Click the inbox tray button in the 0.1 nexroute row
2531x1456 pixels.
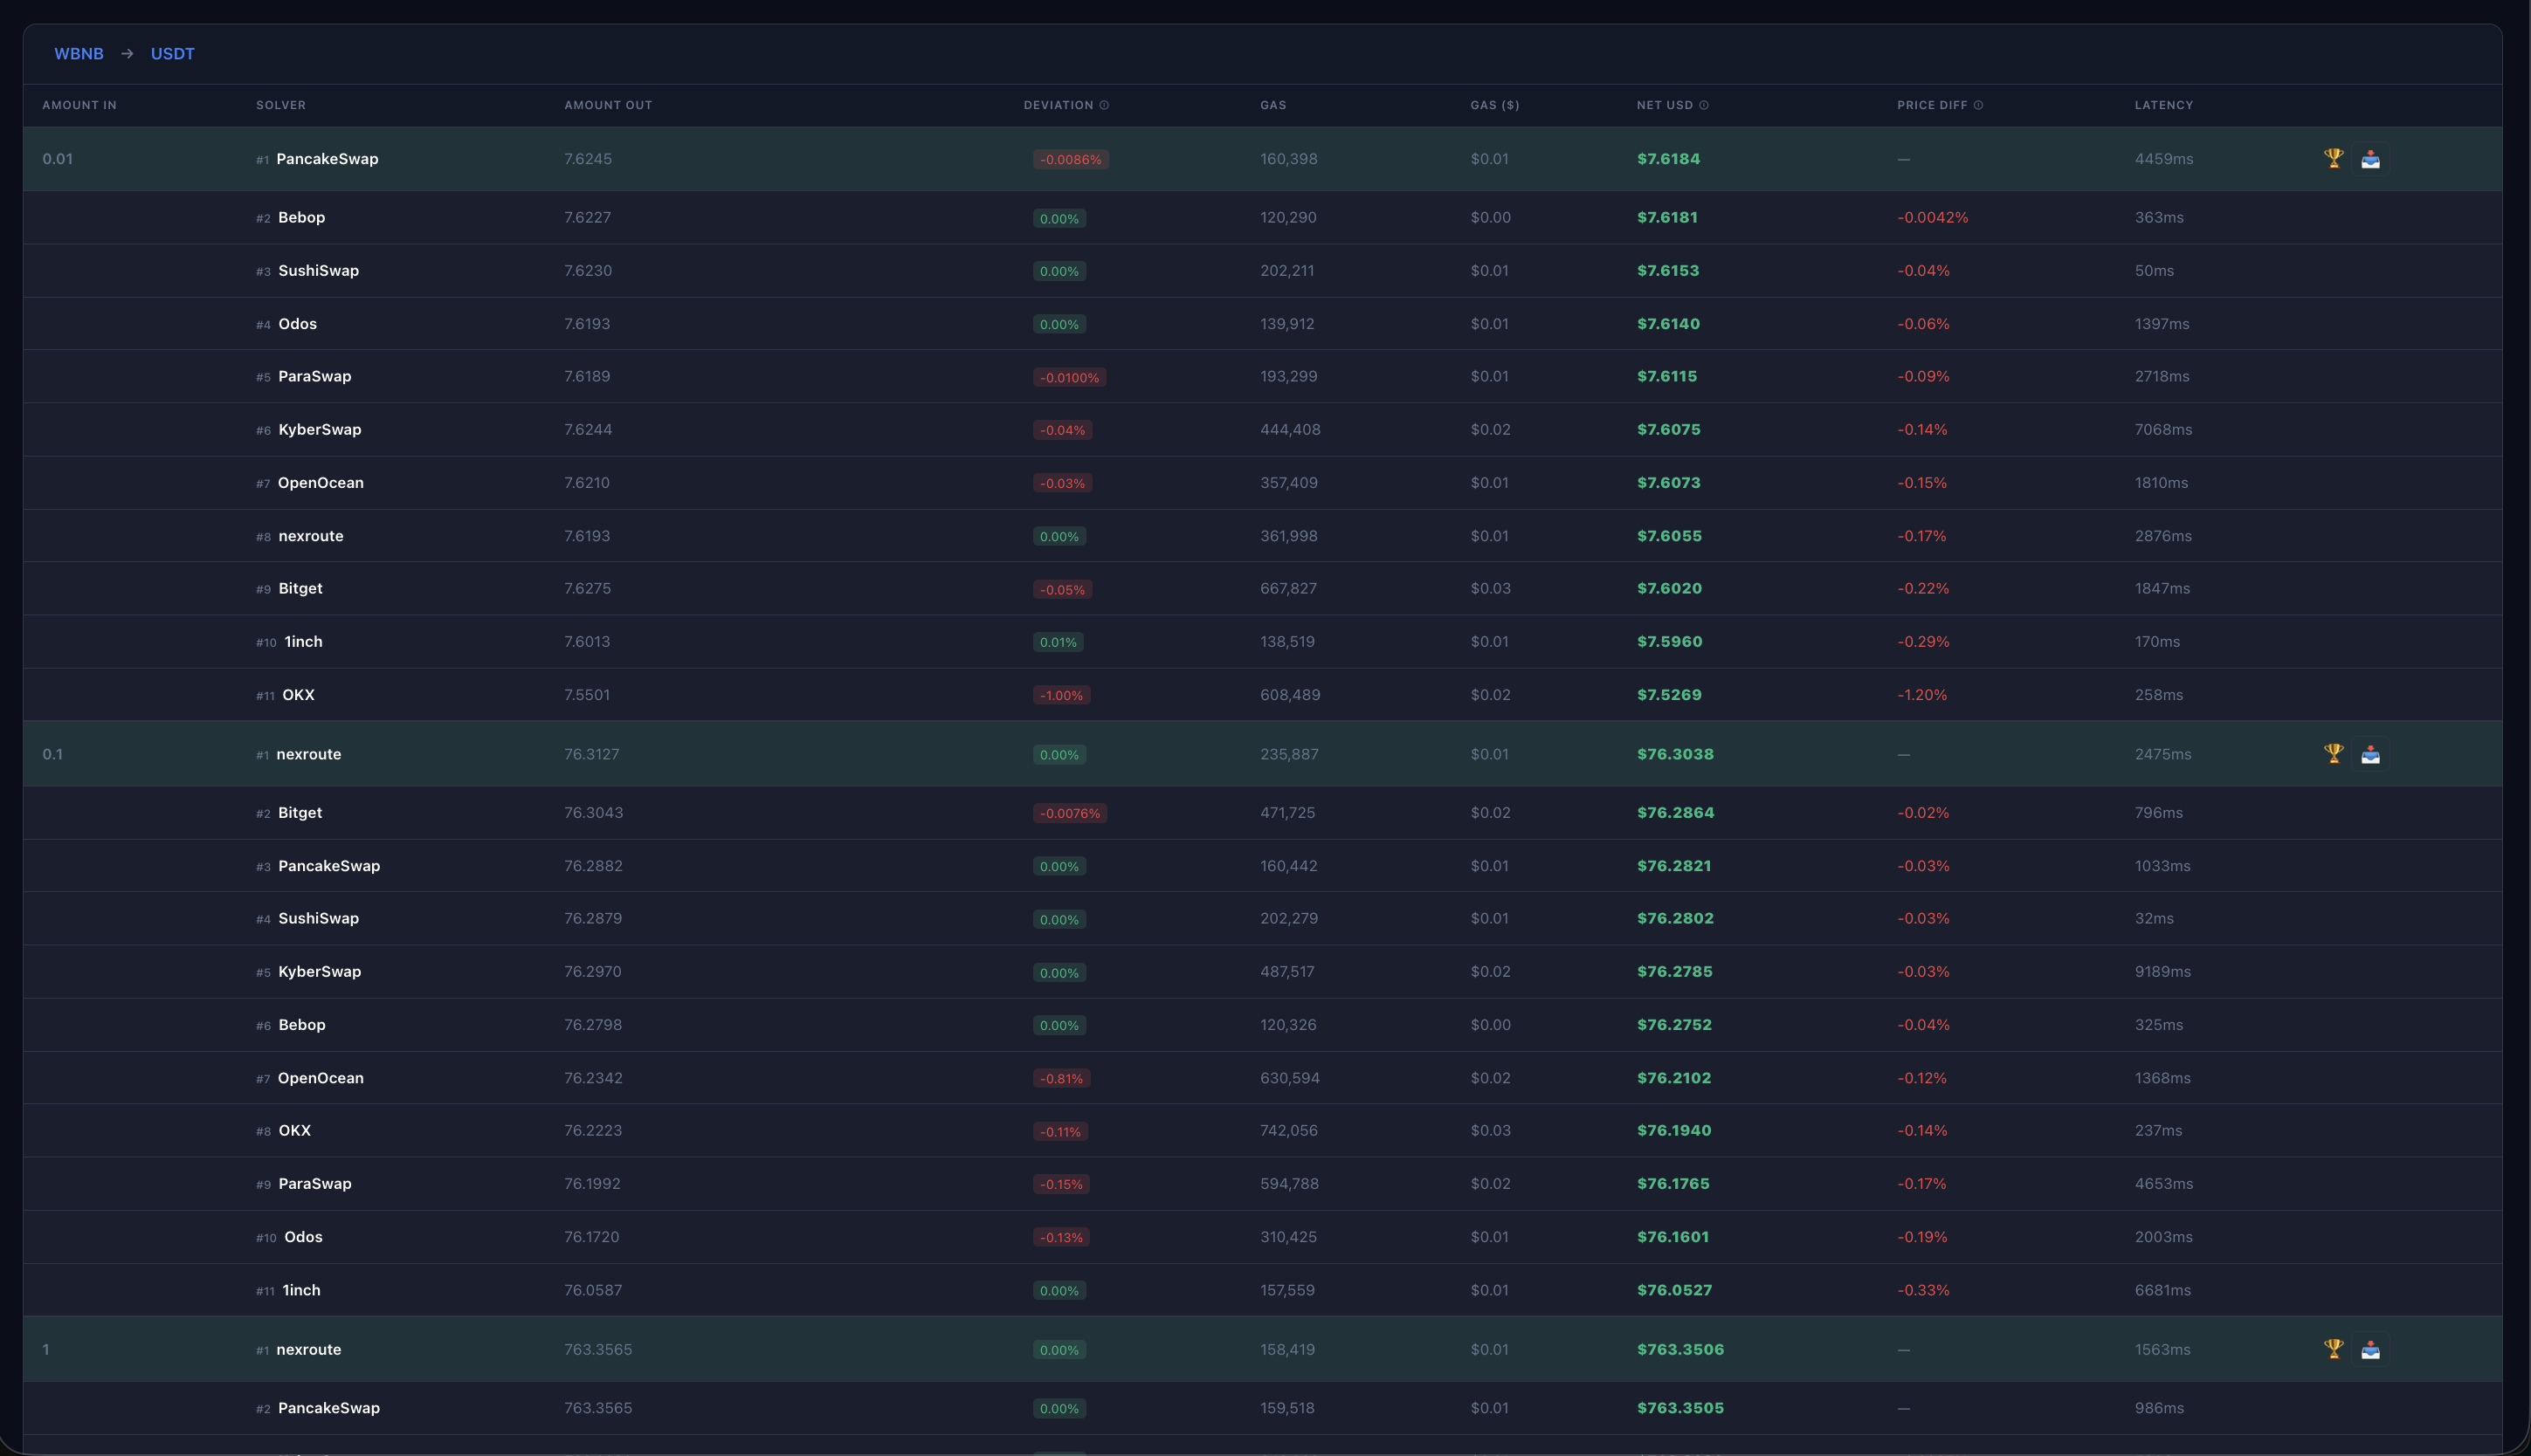point(2370,754)
